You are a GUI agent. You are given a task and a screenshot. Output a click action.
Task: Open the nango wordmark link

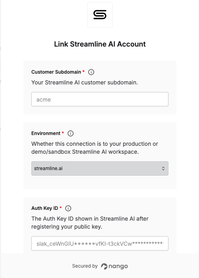[x=118, y=266]
